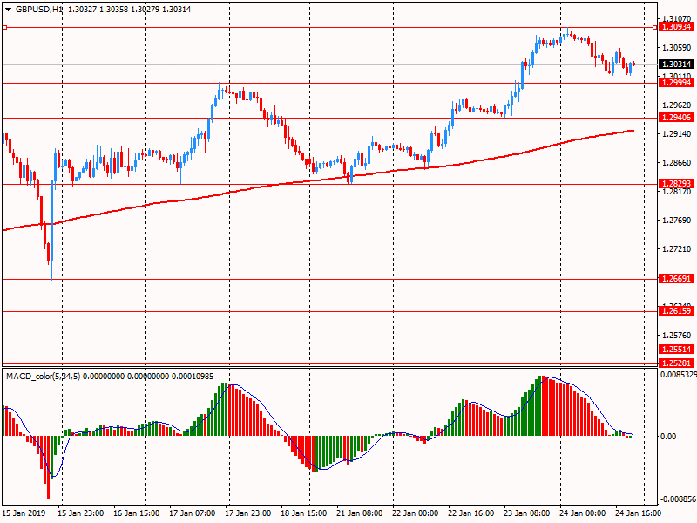
Task: Click the 1.29140 price scale value
Action: point(677,134)
